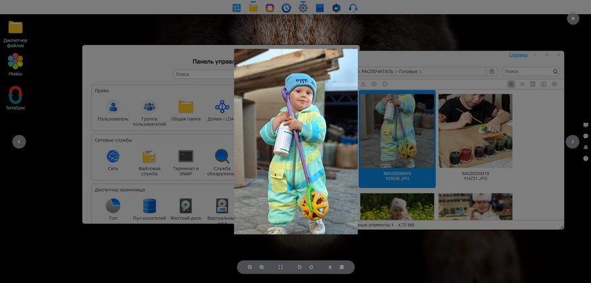Image resolution: width=591 pixels, height=283 pixels.
Task: Click the share/upload icon in file manager toolbar
Action: point(363,84)
